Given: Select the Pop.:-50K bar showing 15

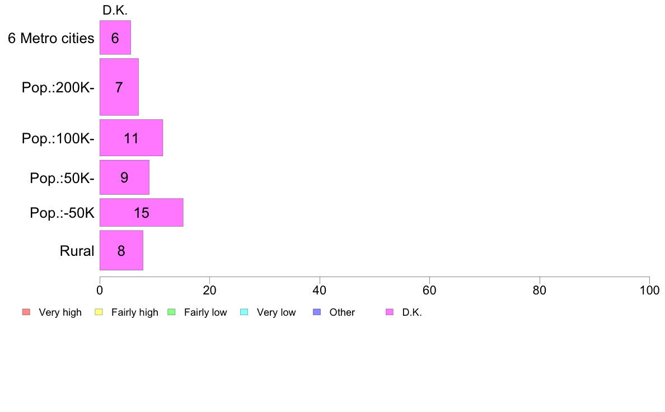Looking at the screenshot, I should pyautogui.click(x=142, y=213).
